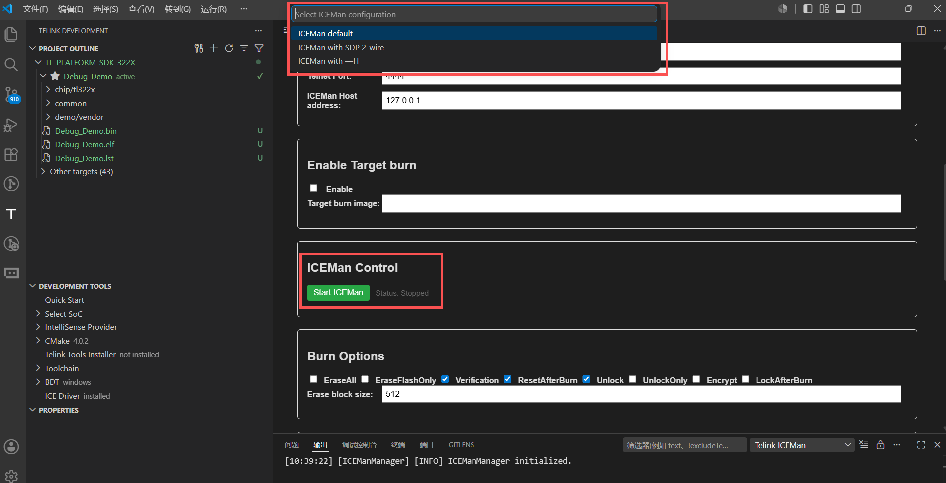
Task: Expand Other targets (43)
Action: click(43, 171)
